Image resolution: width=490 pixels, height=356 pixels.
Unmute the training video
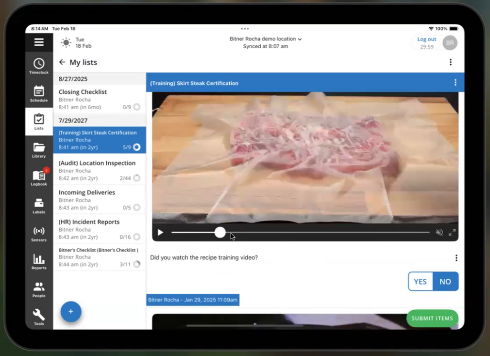point(439,233)
